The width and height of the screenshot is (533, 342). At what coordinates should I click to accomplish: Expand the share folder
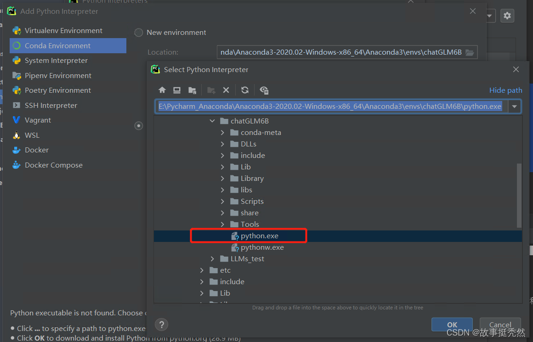pyautogui.click(x=222, y=213)
